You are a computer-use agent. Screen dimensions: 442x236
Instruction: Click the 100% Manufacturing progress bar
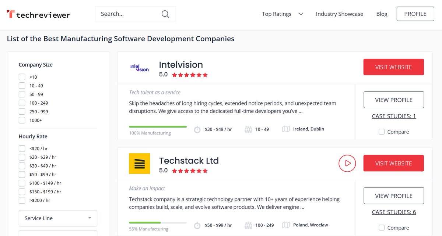click(158, 126)
